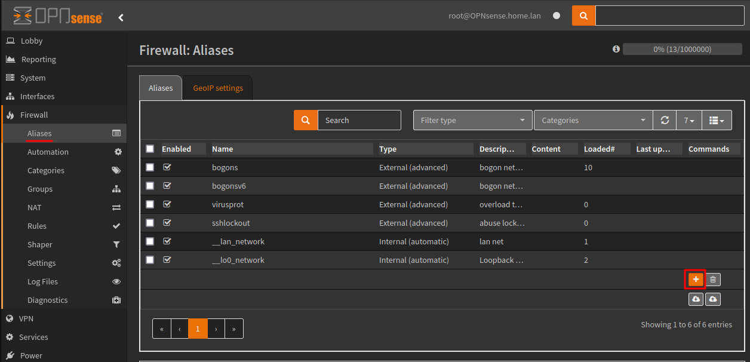
Task: Add a new alias with the plus button
Action: [696, 279]
